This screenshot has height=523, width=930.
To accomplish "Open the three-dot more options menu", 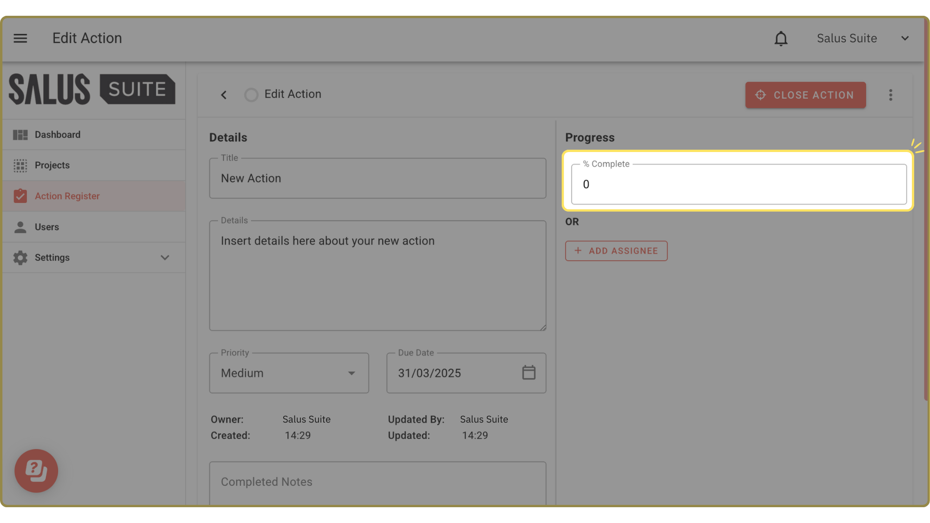I will (x=890, y=95).
